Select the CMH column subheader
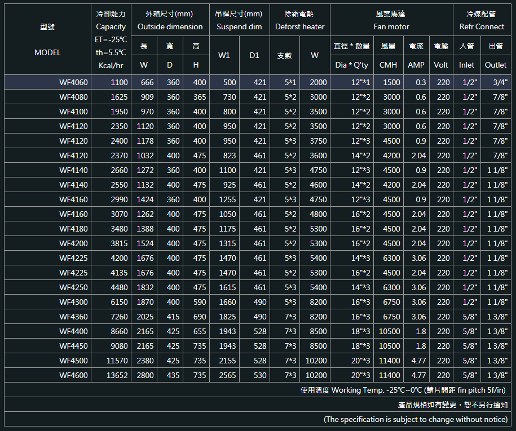 pos(389,65)
